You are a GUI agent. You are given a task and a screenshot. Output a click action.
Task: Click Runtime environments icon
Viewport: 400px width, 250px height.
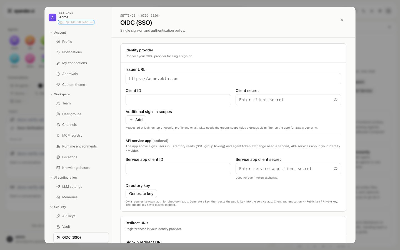coord(58,146)
